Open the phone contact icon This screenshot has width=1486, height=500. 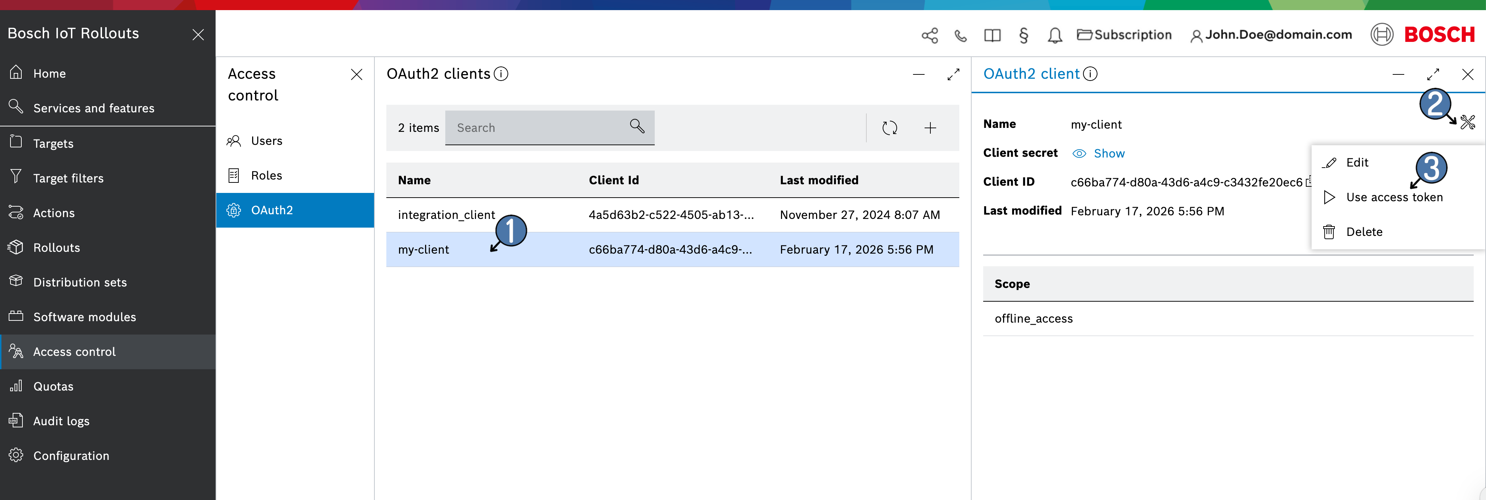(x=960, y=35)
